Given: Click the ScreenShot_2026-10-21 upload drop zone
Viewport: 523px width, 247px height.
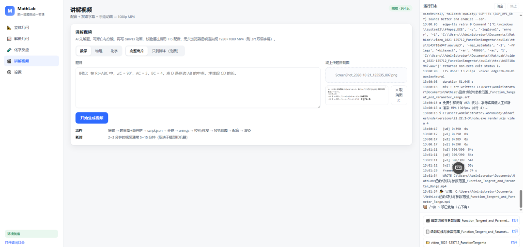Looking at the screenshot, I should coord(366,75).
